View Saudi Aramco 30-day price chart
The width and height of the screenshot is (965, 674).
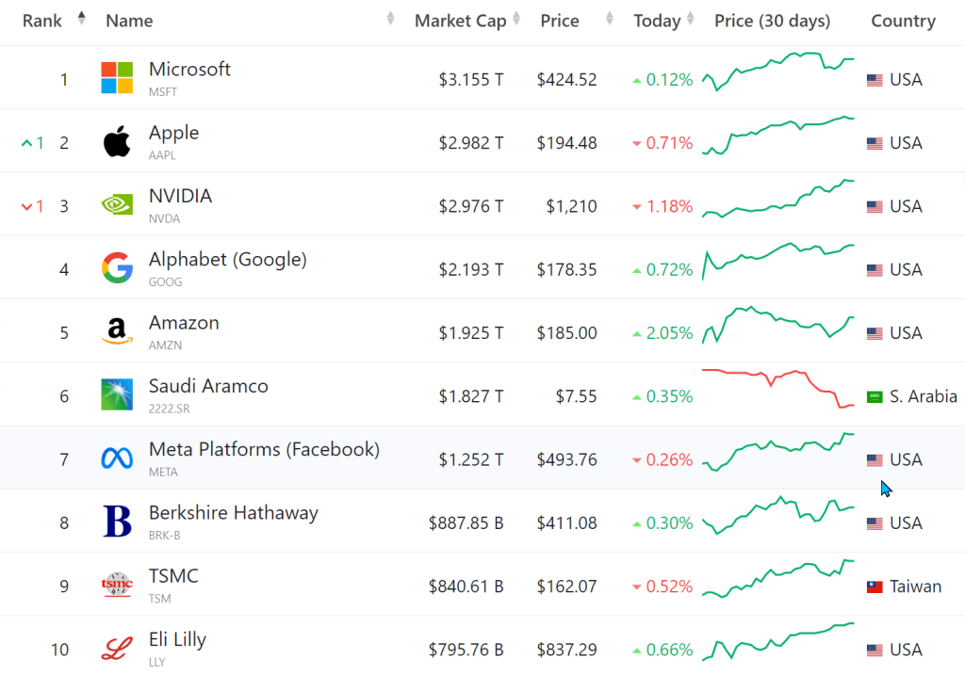778,388
